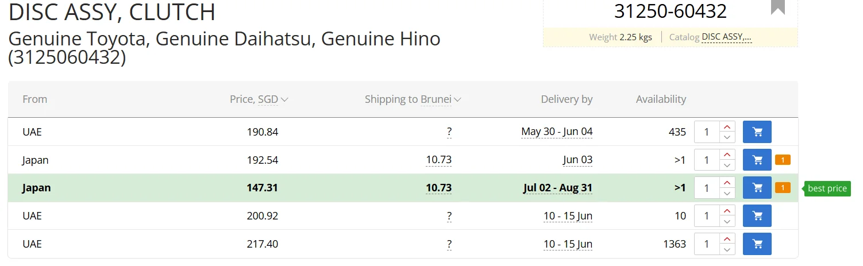The image size is (863, 266).
Task: Click the May 30 - Jun 04 delivery date
Action: (557, 132)
